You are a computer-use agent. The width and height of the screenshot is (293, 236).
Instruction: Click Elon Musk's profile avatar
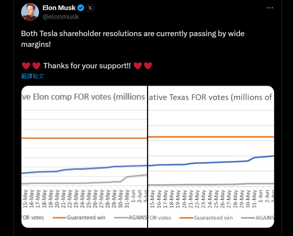[30, 13]
